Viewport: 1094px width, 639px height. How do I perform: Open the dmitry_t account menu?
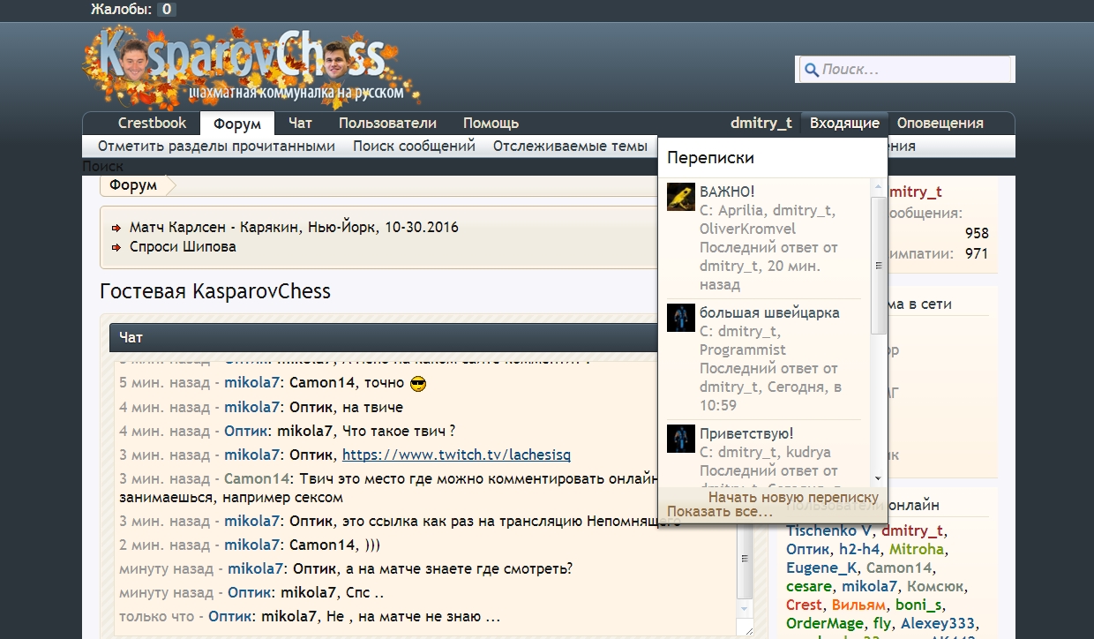(x=761, y=124)
